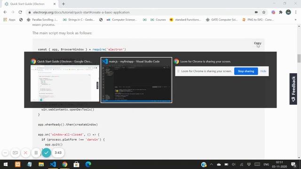The image size is (301, 169).
Task: Open File Explorer from the taskbar
Action: 41,164
